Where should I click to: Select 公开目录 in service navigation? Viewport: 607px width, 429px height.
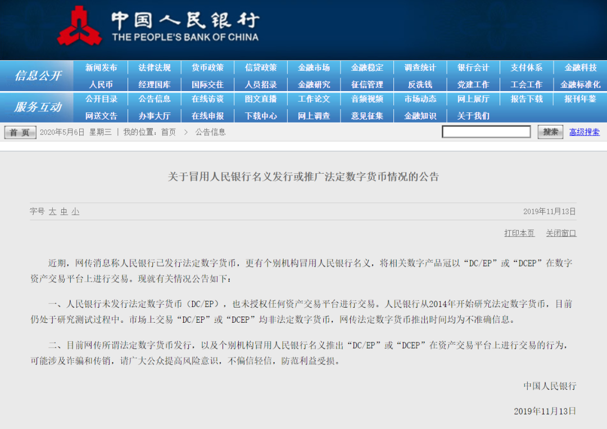[x=101, y=99]
